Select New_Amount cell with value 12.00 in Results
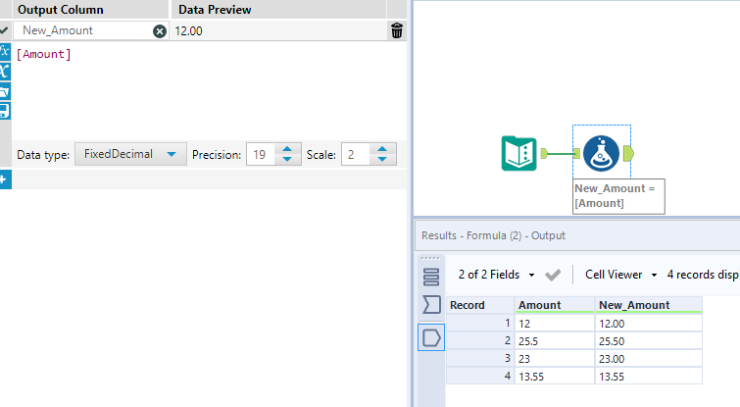 point(649,324)
